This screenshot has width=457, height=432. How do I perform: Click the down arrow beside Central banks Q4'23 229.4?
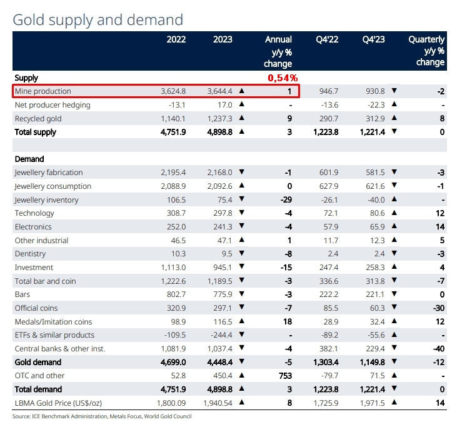coord(394,348)
